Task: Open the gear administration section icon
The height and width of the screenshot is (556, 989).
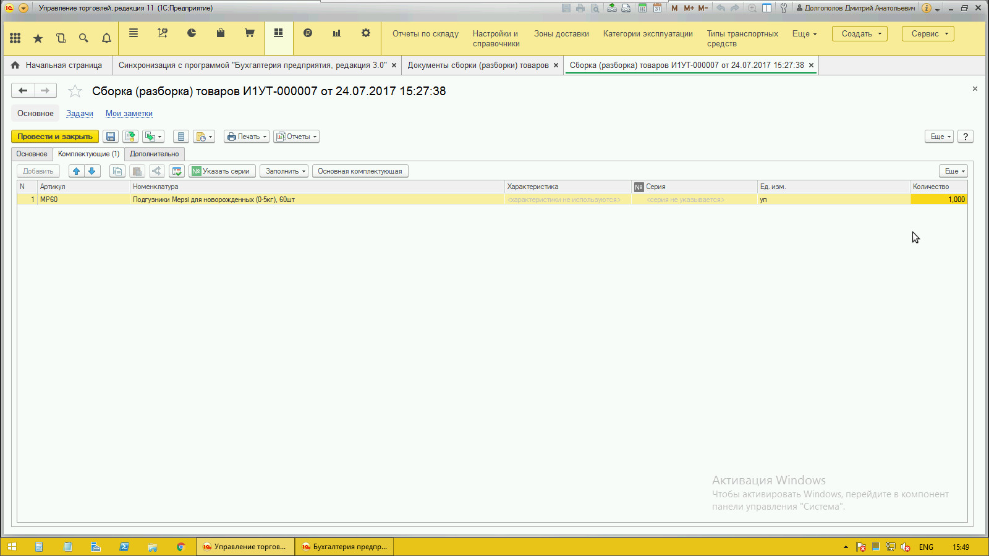Action: pos(366,33)
